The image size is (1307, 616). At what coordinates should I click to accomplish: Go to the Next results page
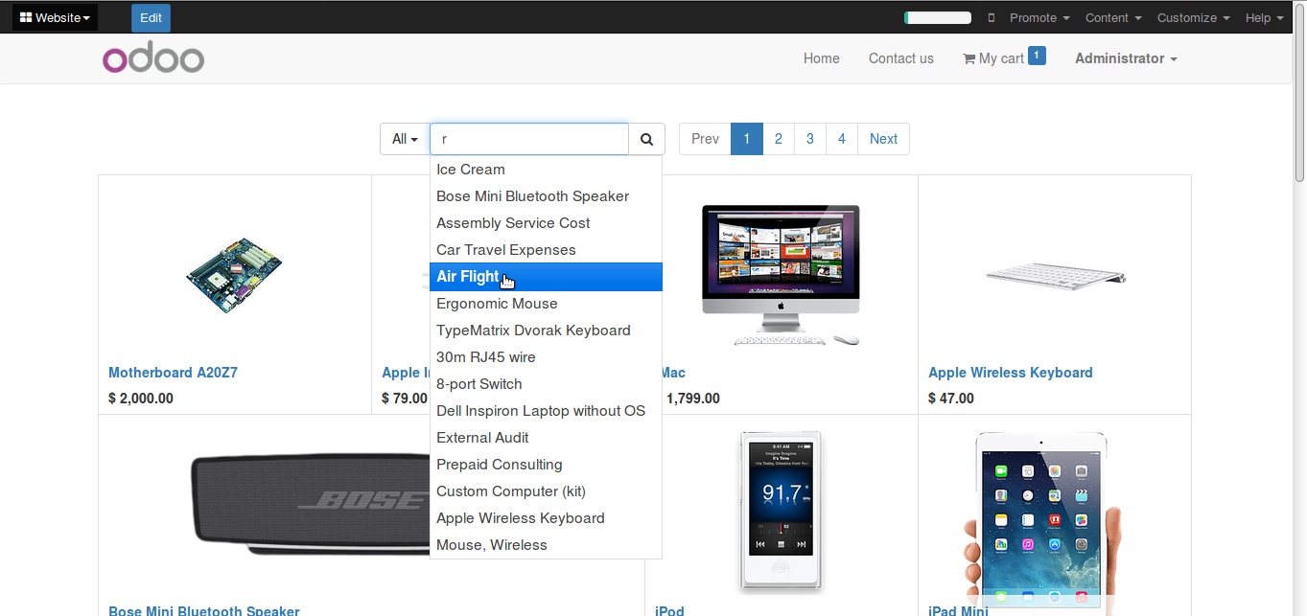(883, 139)
